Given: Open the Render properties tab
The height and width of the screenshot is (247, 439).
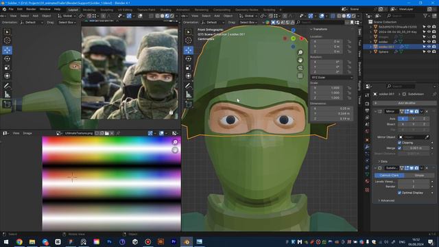Looking at the screenshot, I should (x=367, y=104).
